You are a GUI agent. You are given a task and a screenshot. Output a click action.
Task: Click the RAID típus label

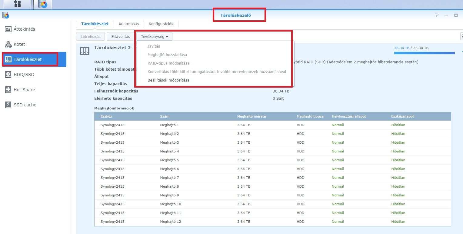105,62
